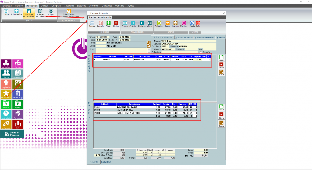Click the Buscar binoculars icon in Otros group
The image size is (312, 170).
(168, 24)
